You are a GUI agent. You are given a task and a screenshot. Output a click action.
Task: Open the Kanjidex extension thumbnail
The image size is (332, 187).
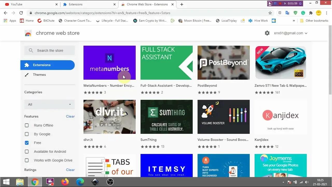point(281,117)
